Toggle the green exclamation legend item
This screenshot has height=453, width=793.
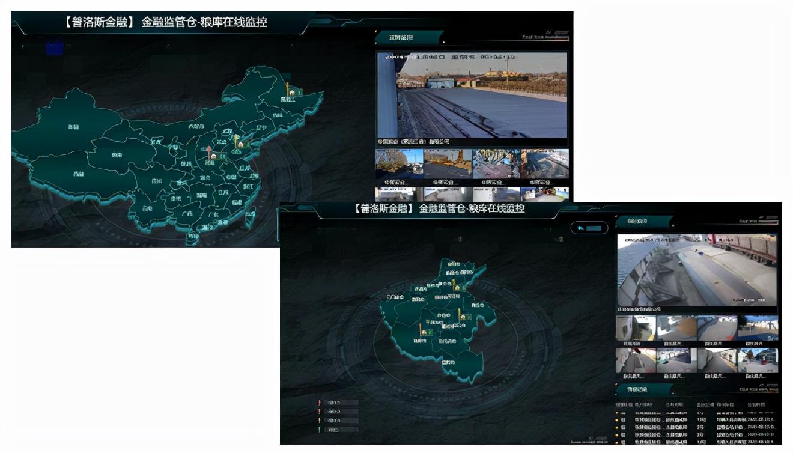(338, 430)
